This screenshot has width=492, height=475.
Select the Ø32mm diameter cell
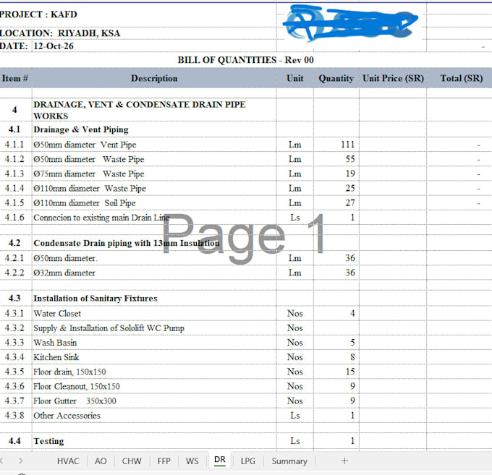tap(154, 273)
